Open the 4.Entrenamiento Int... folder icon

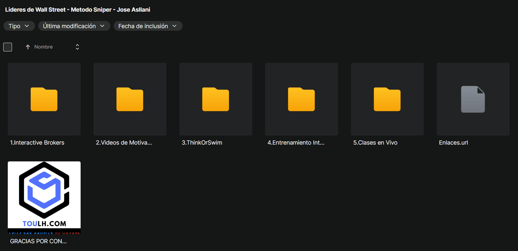(x=301, y=99)
